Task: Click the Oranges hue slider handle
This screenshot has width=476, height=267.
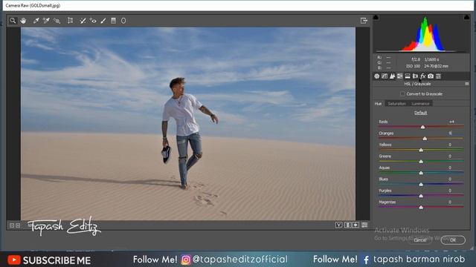Action: tap(425, 139)
